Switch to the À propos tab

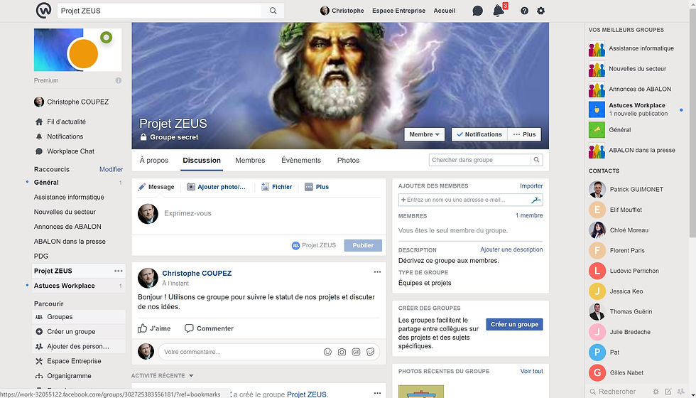point(154,161)
